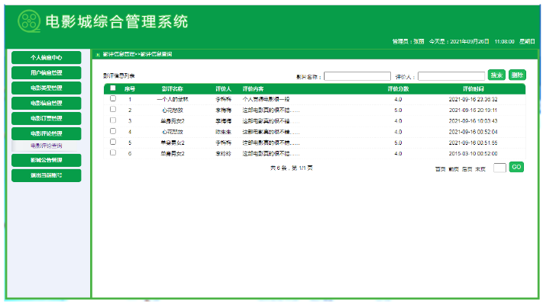Click the breadcrumb path text
The height and width of the screenshot is (304, 543).
137,54
